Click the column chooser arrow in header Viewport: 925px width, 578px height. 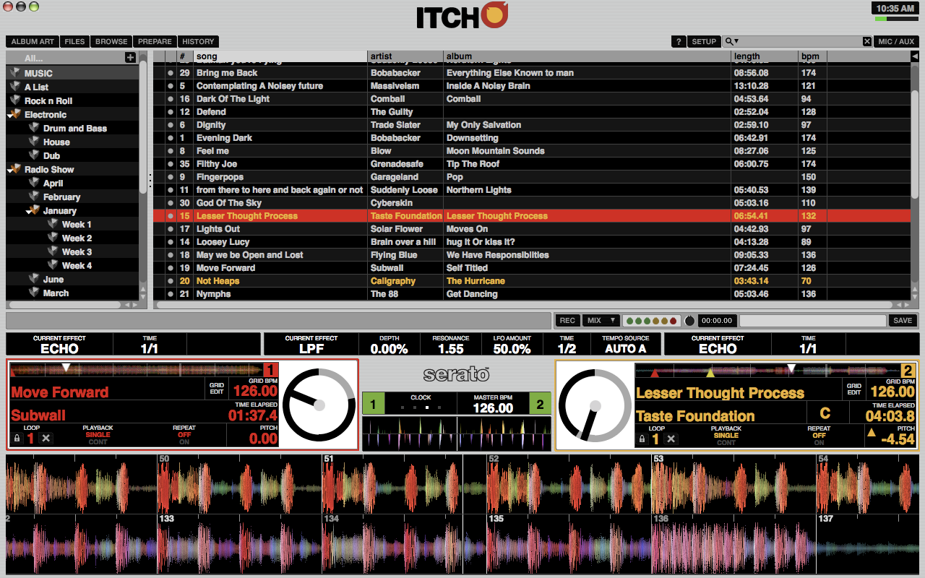pos(914,56)
